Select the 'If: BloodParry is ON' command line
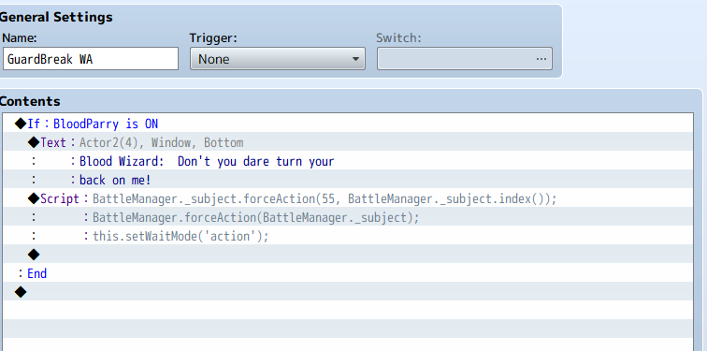707x351 pixels. click(348, 124)
